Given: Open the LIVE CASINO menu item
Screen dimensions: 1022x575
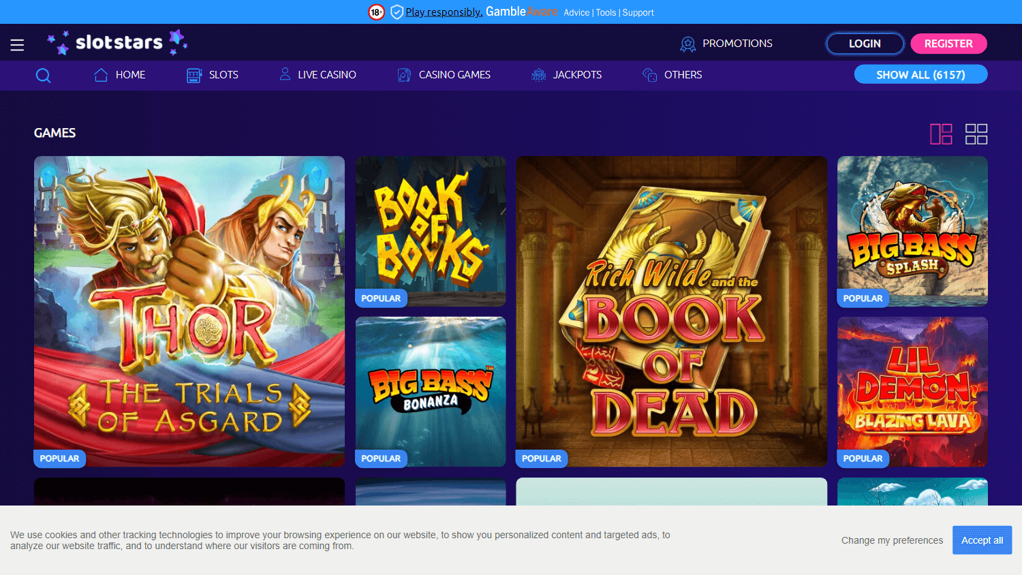Looking at the screenshot, I should (327, 75).
